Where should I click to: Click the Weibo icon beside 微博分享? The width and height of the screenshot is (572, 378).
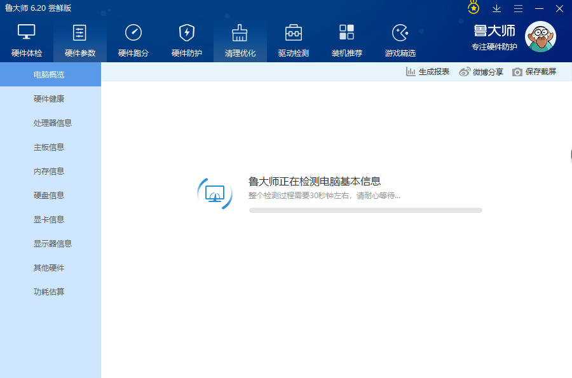pyautogui.click(x=465, y=72)
